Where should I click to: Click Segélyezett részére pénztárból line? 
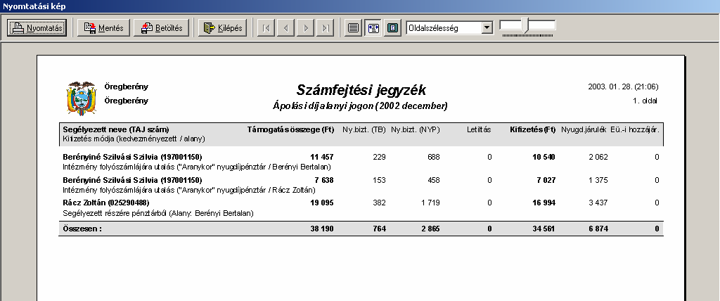point(158,213)
